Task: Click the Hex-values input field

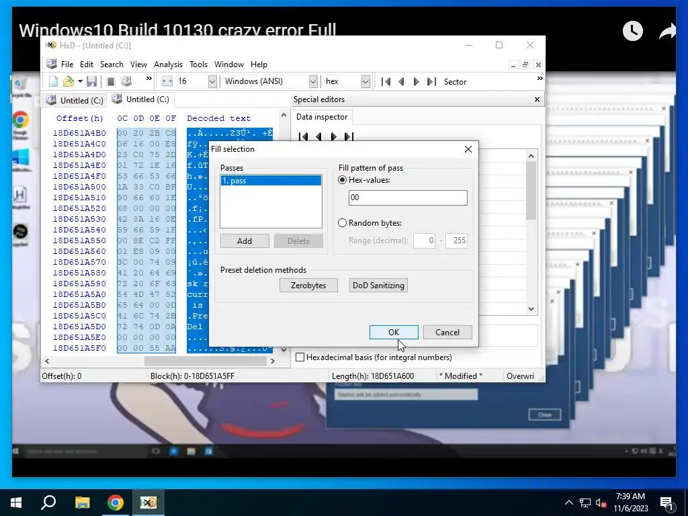Action: [x=408, y=198]
